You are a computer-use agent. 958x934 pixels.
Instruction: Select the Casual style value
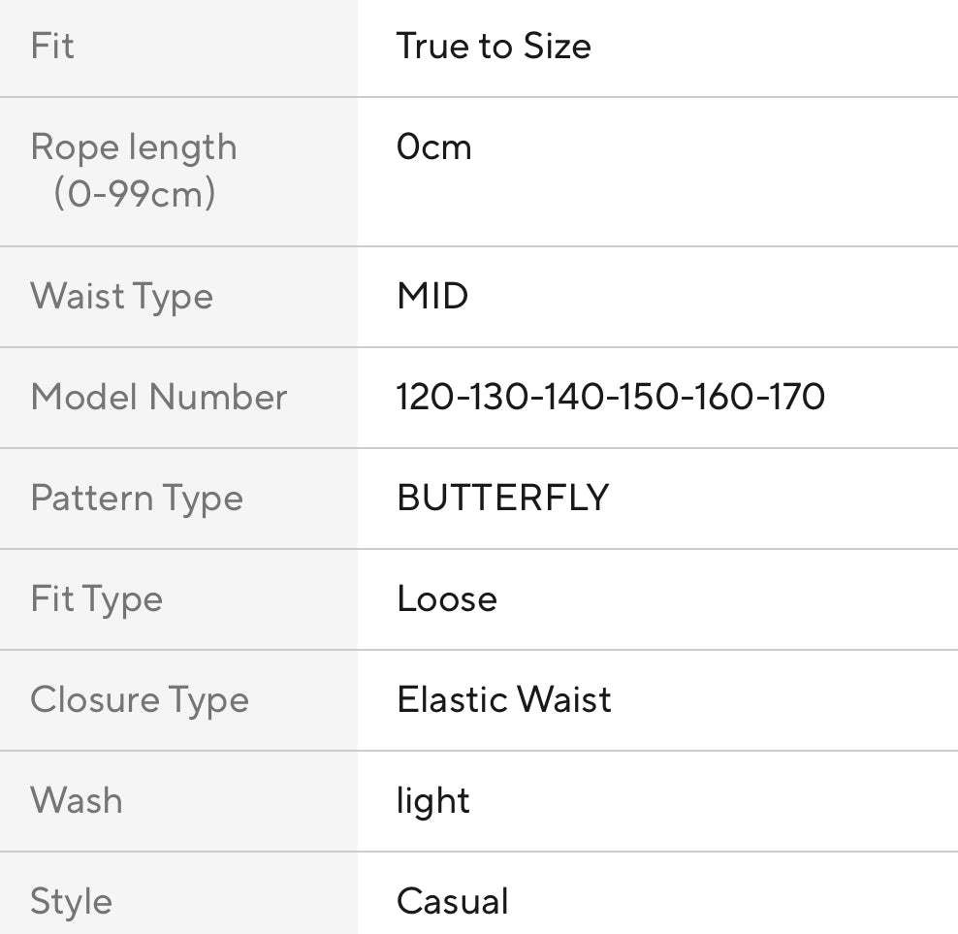pos(453,901)
